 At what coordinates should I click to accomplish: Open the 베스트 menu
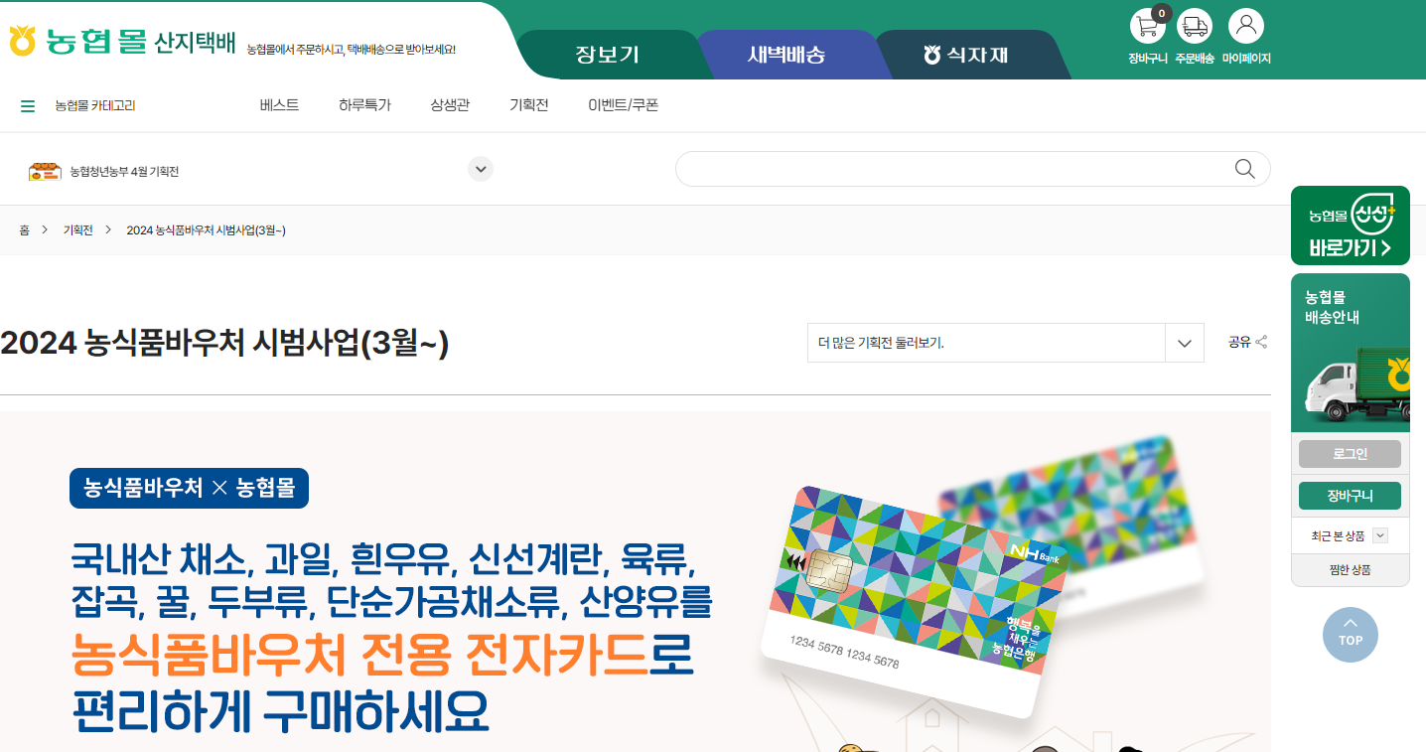coord(279,105)
